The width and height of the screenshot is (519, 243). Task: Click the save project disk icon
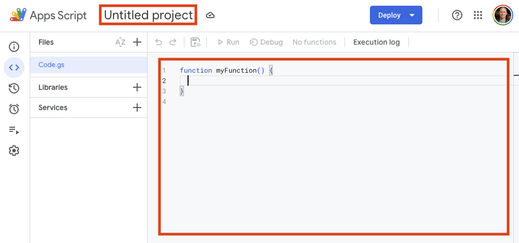(195, 42)
